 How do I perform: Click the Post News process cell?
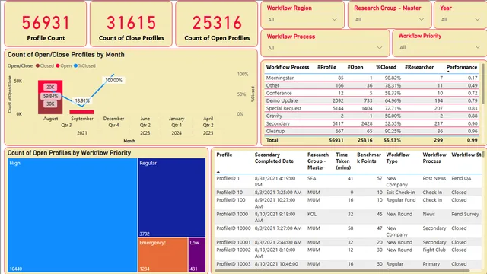[x=434, y=178]
